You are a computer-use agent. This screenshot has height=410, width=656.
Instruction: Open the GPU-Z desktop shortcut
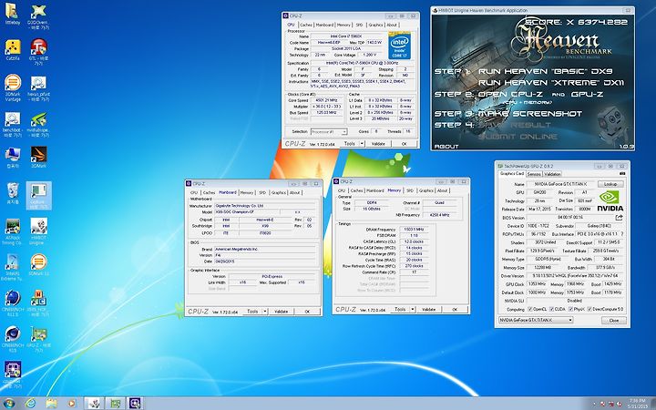[38, 340]
